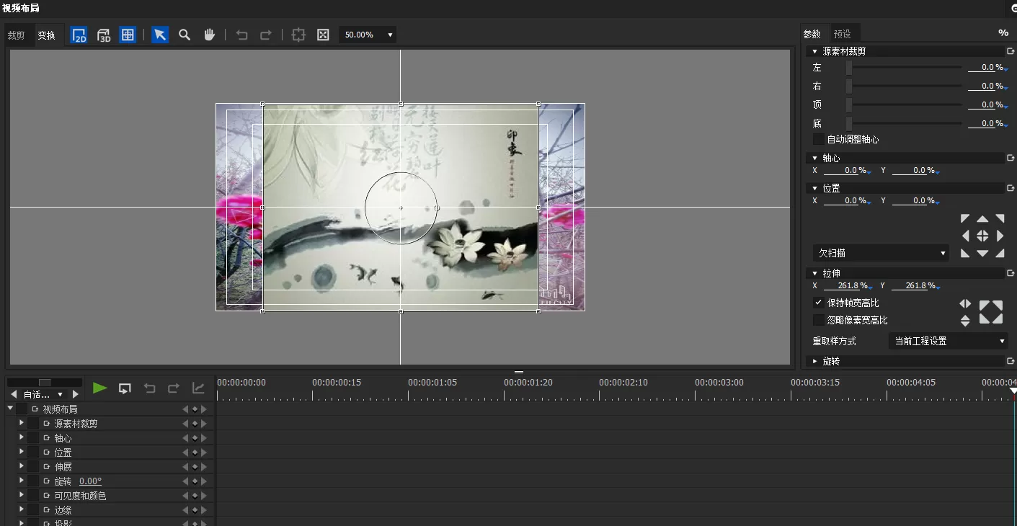The width and height of the screenshot is (1017, 526).
Task: Expand the 源素材裁剪 timeline row
Action: click(x=22, y=423)
